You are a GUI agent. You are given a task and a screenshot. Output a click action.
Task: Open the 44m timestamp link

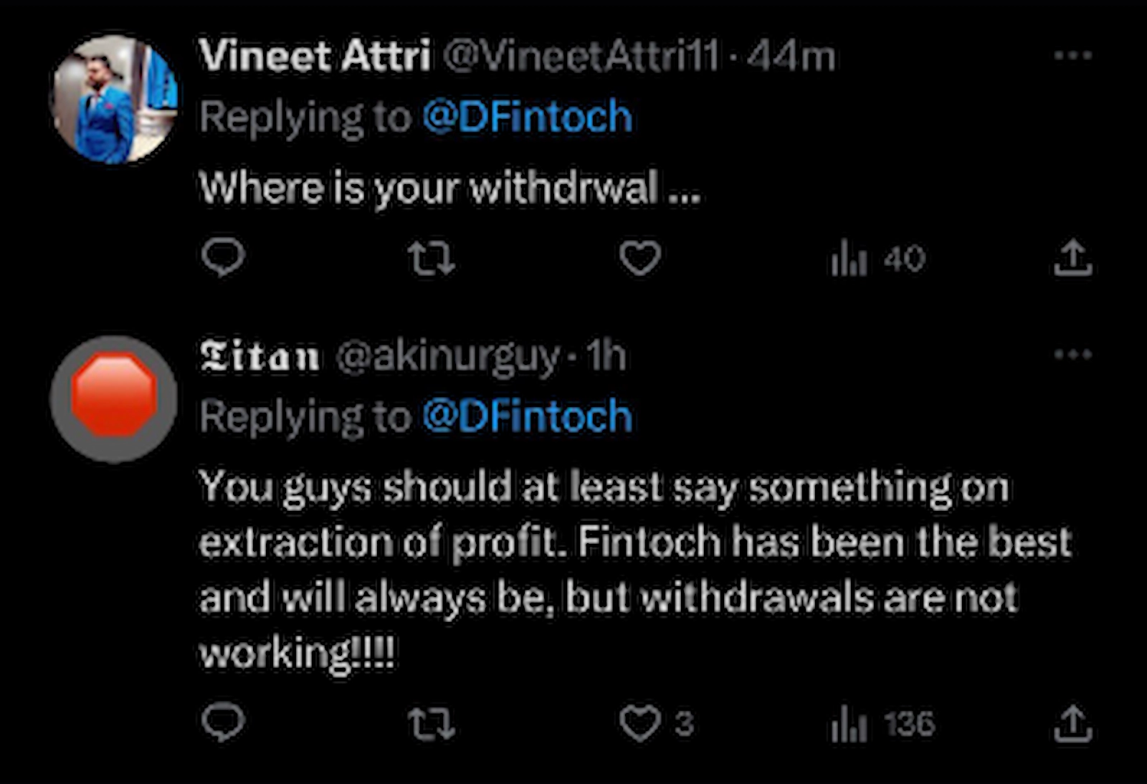point(791,57)
